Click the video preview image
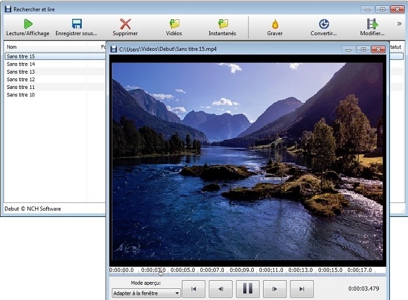Viewport: 408px width, 300px height. 247,161
